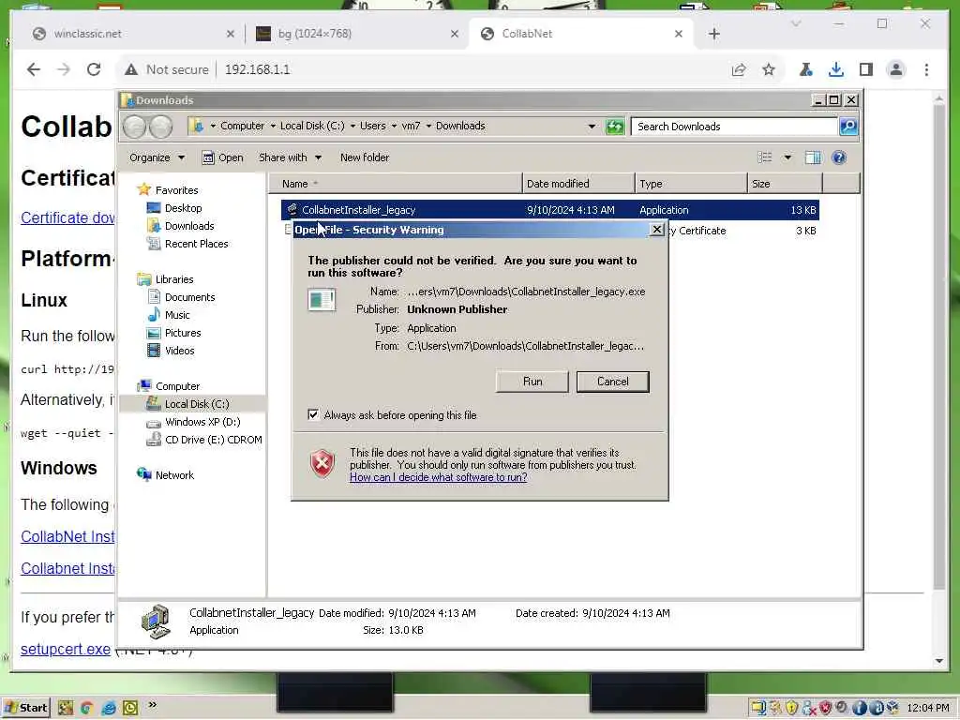Reload the page in the browser
Screen dimensions: 960x720
coord(94,69)
